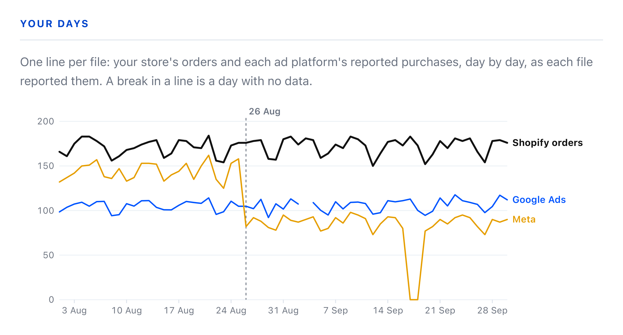Click the 'YOUR DAYS' section heading

(x=54, y=24)
